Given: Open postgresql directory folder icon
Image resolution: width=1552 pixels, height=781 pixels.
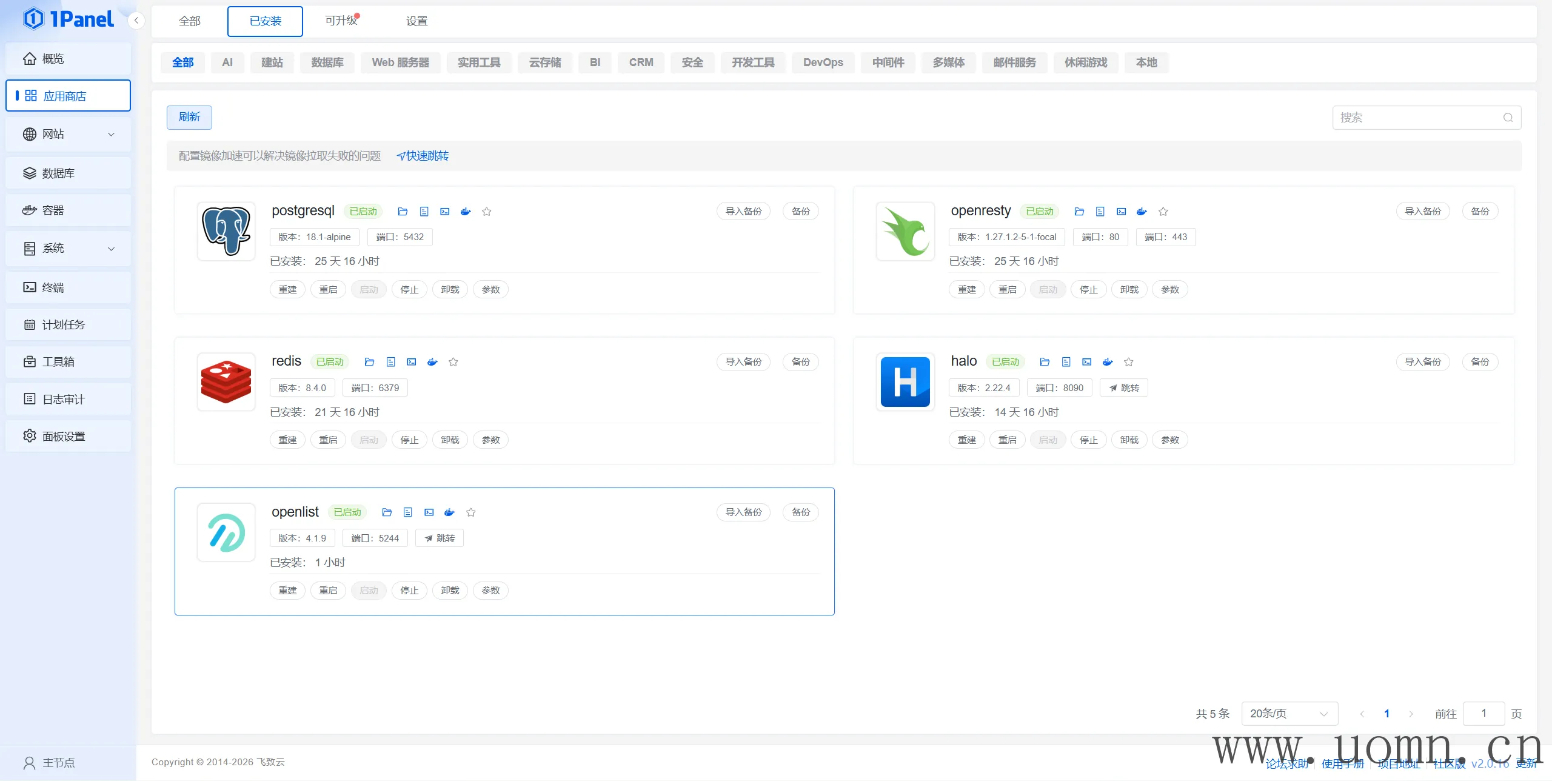Looking at the screenshot, I should coord(403,212).
